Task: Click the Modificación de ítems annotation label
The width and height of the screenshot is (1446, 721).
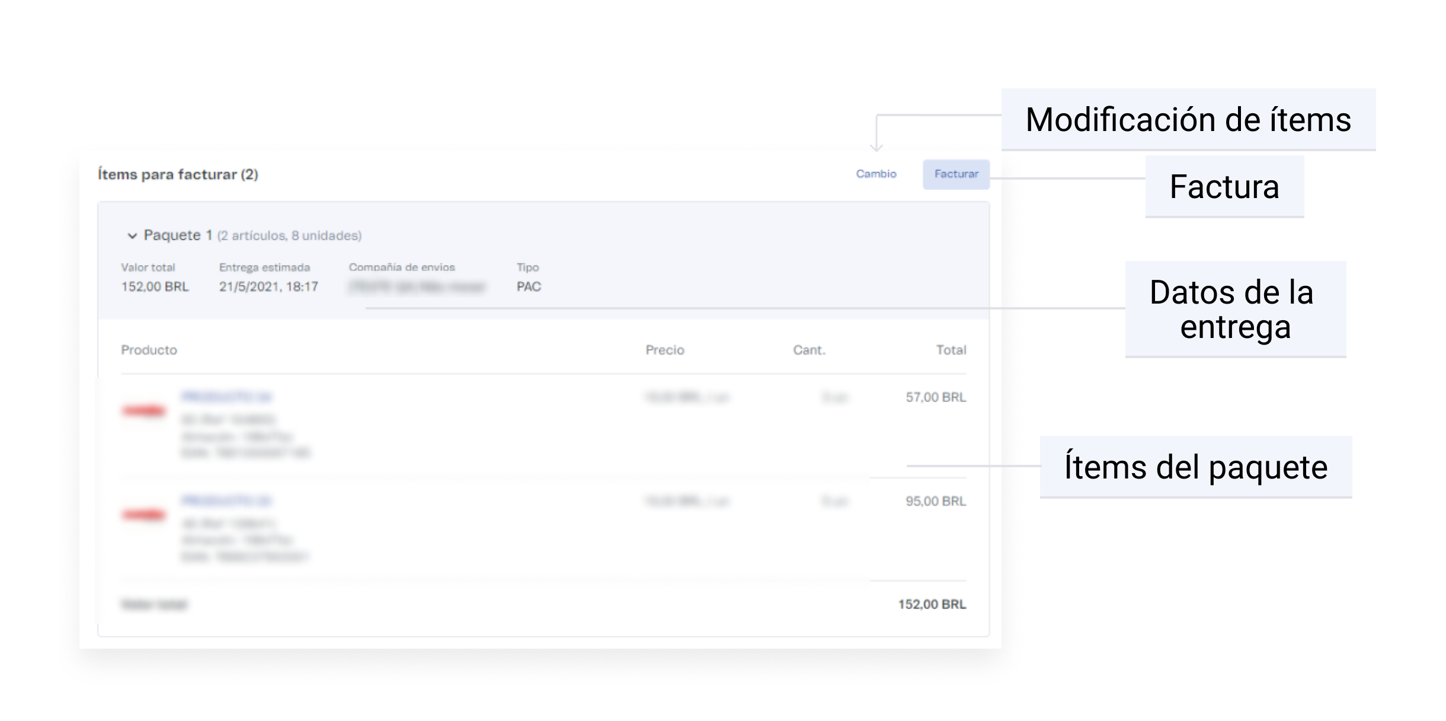Action: click(1188, 120)
